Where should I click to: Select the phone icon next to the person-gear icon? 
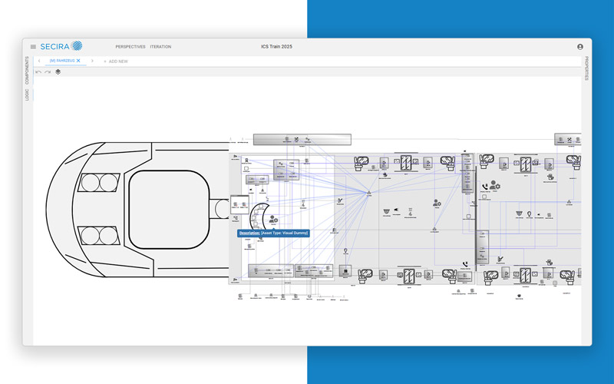[x=485, y=187]
